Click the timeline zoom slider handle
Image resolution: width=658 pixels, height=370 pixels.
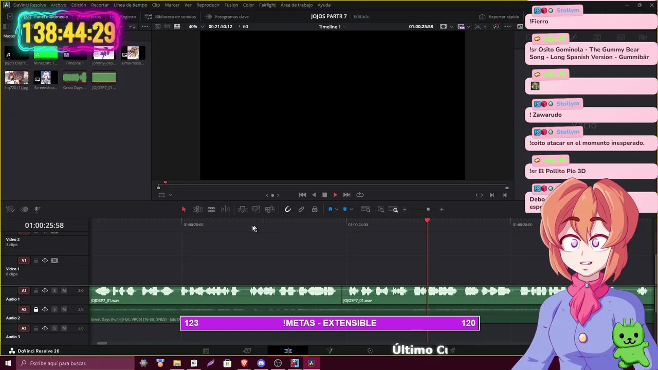coord(428,209)
